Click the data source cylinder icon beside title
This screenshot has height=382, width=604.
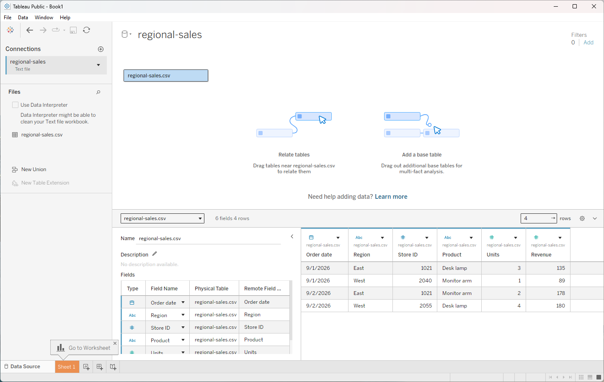click(124, 34)
